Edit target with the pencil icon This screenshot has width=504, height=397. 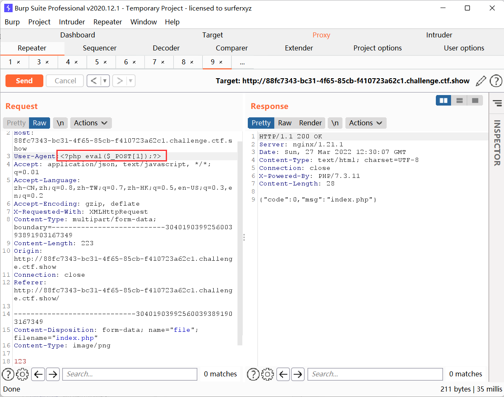(x=480, y=81)
